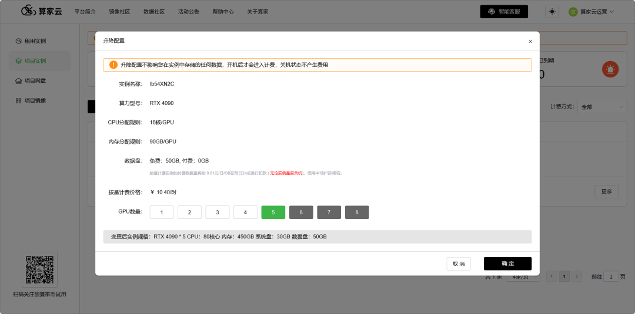Click the 项目网盘 disk icon
This screenshot has width=635, height=314.
[x=18, y=81]
